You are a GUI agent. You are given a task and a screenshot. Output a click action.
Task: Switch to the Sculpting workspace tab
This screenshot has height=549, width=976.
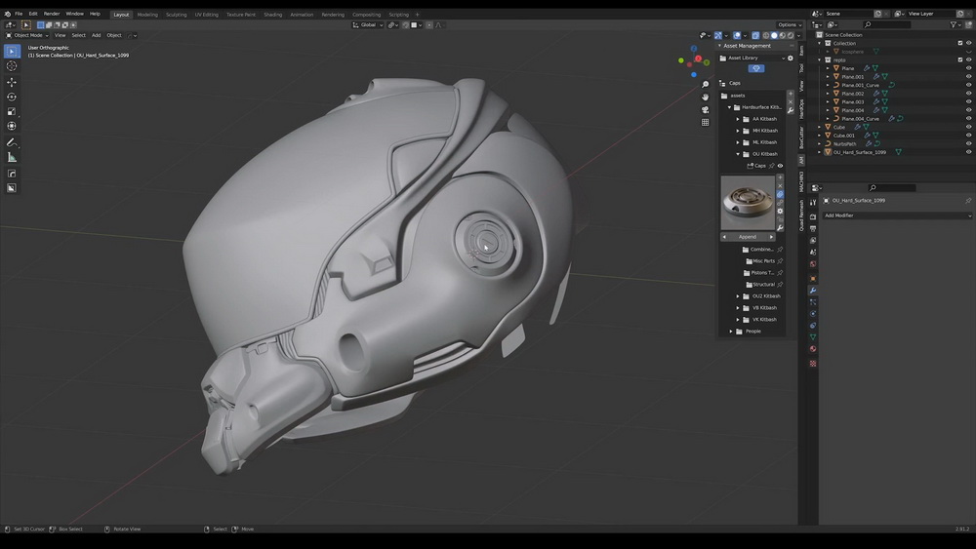176,15
